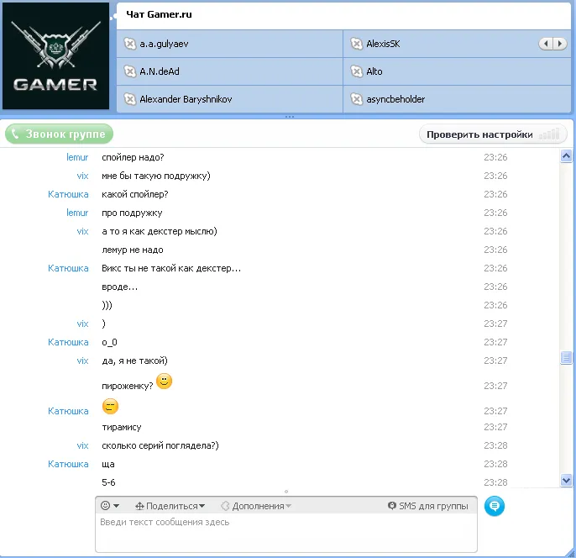
Task: Select participant AlexisSK
Action: click(457, 44)
